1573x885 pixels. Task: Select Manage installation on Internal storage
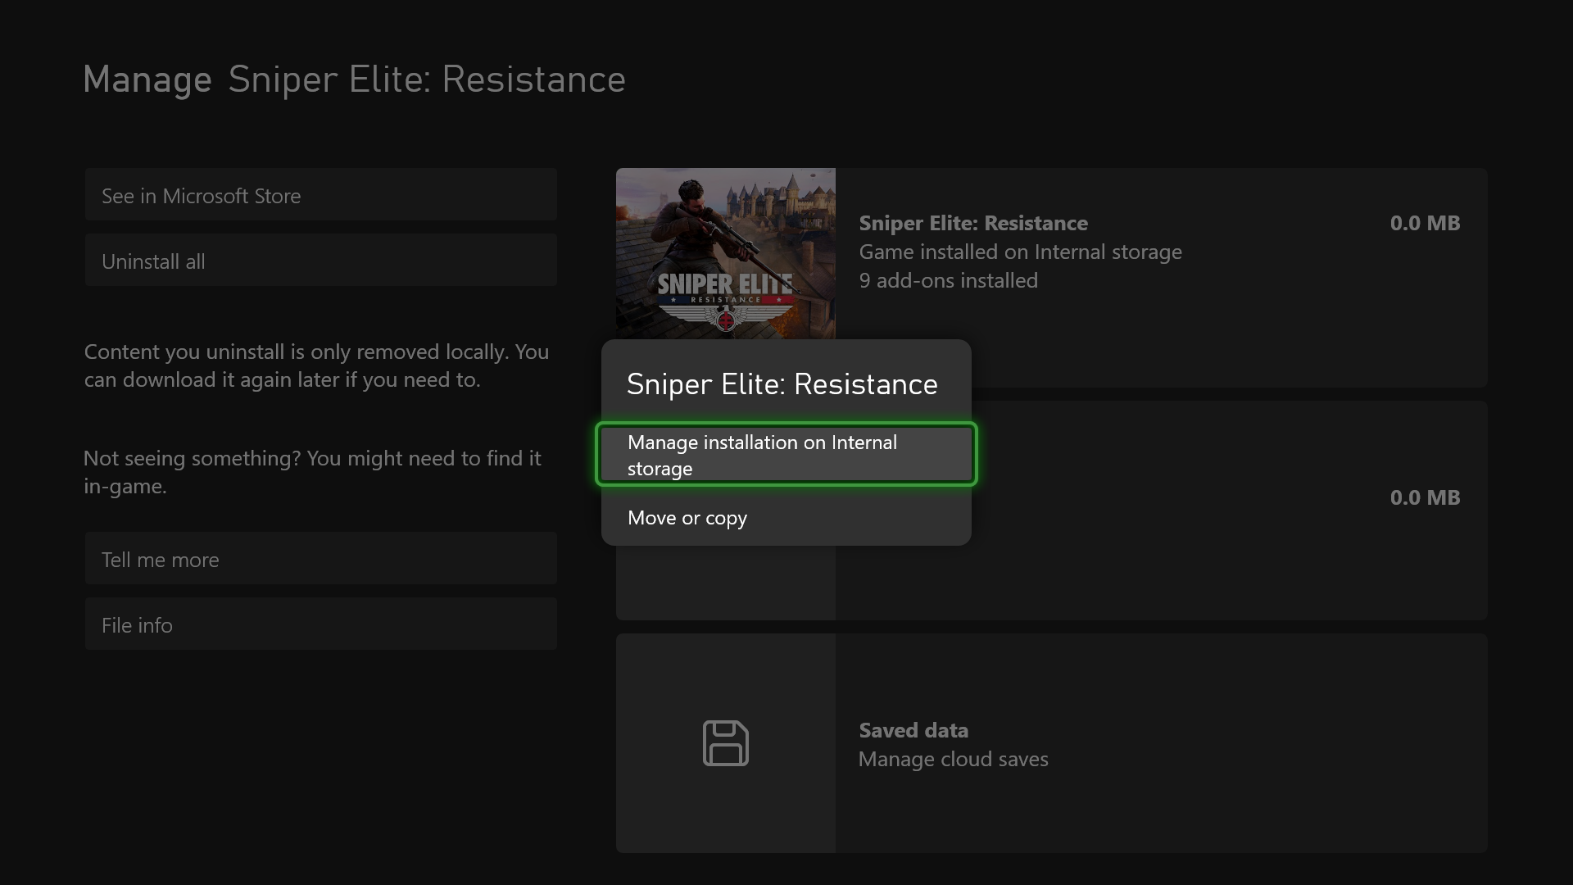point(786,455)
